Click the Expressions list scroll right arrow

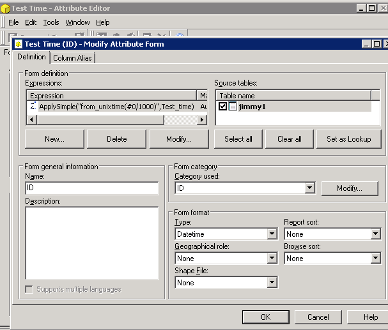[202, 120]
